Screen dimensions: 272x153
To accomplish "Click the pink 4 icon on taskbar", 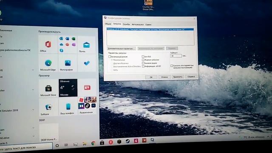I will pos(136,141).
